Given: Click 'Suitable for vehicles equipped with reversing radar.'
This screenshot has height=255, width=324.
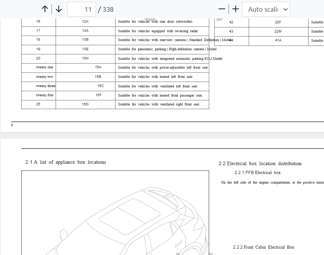Looking at the screenshot, I should [158, 31].
